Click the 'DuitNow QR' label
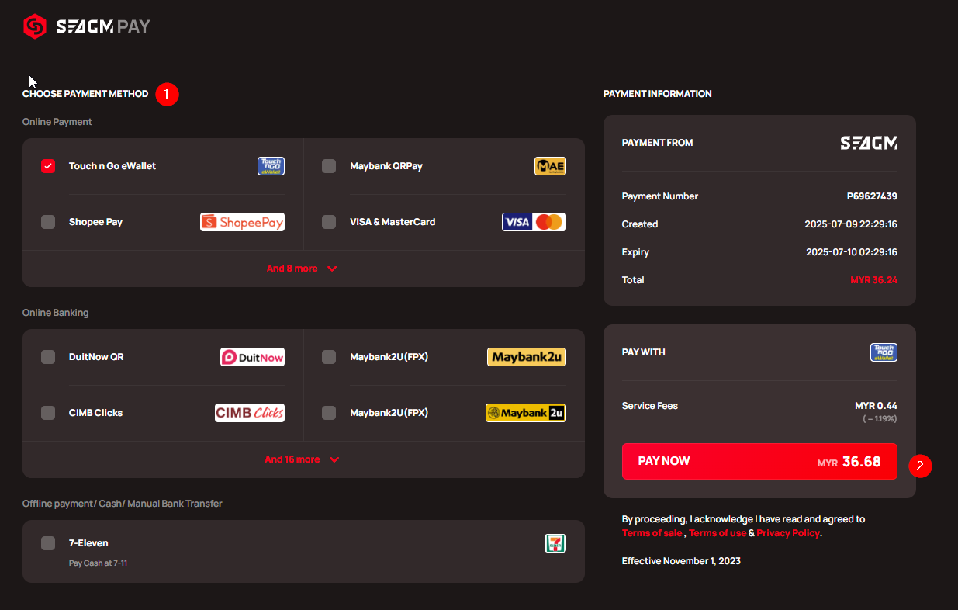This screenshot has height=610, width=958. pos(96,357)
